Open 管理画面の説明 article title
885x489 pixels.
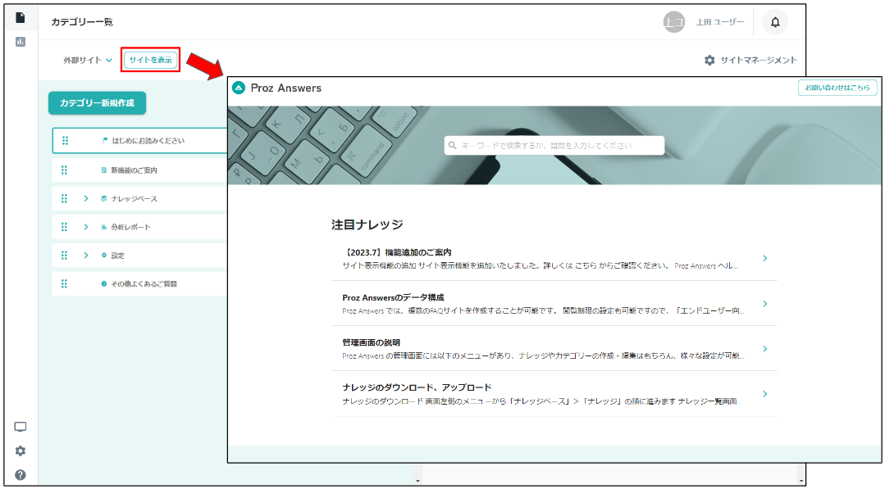point(372,342)
